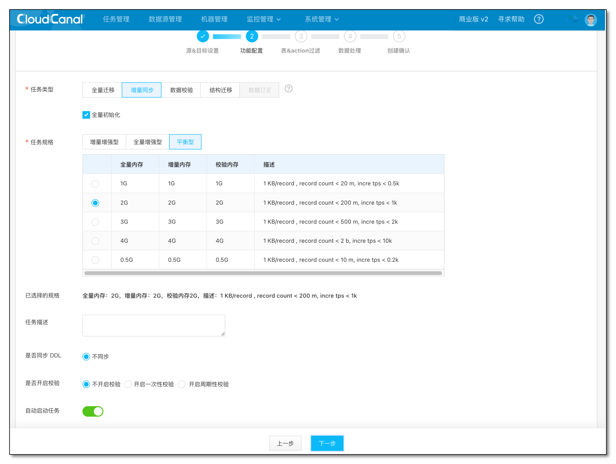Click inside the 任务描述 text area
The height and width of the screenshot is (464, 616).
coord(153,325)
